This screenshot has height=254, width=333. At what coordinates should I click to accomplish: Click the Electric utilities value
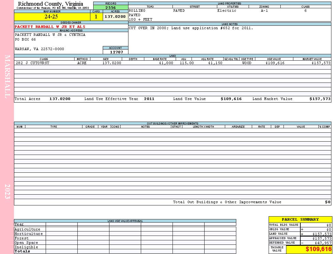click(227, 10)
